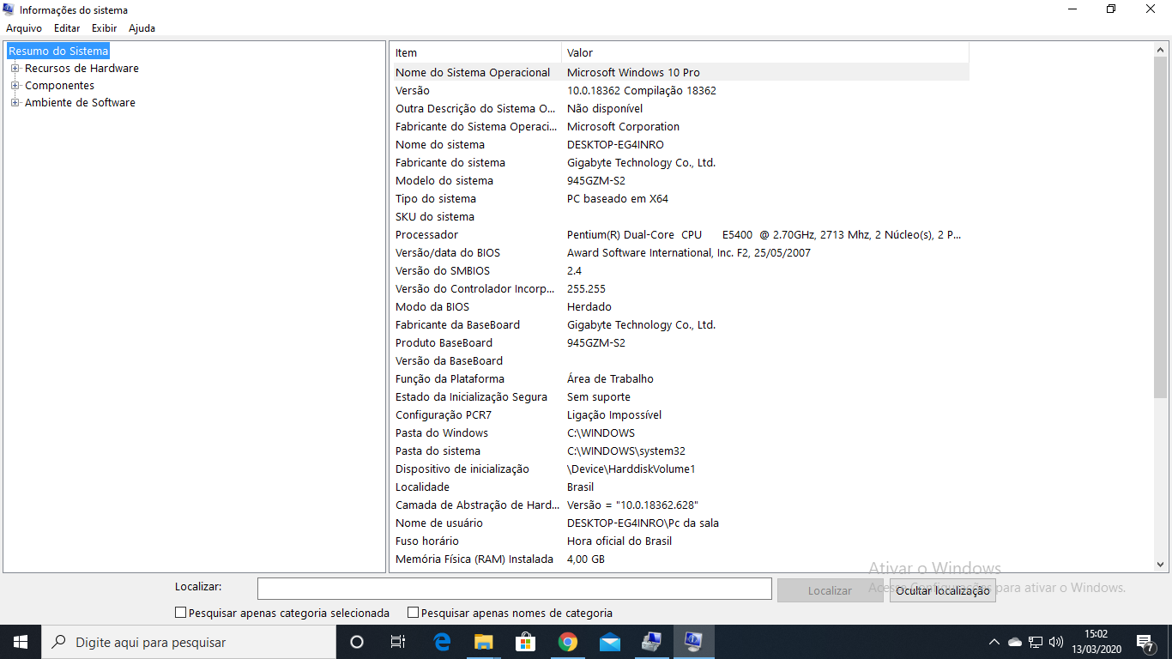Click value DESKTOP-EG4INRO in Nome do sistema row
The width and height of the screenshot is (1172, 659).
coord(615,144)
